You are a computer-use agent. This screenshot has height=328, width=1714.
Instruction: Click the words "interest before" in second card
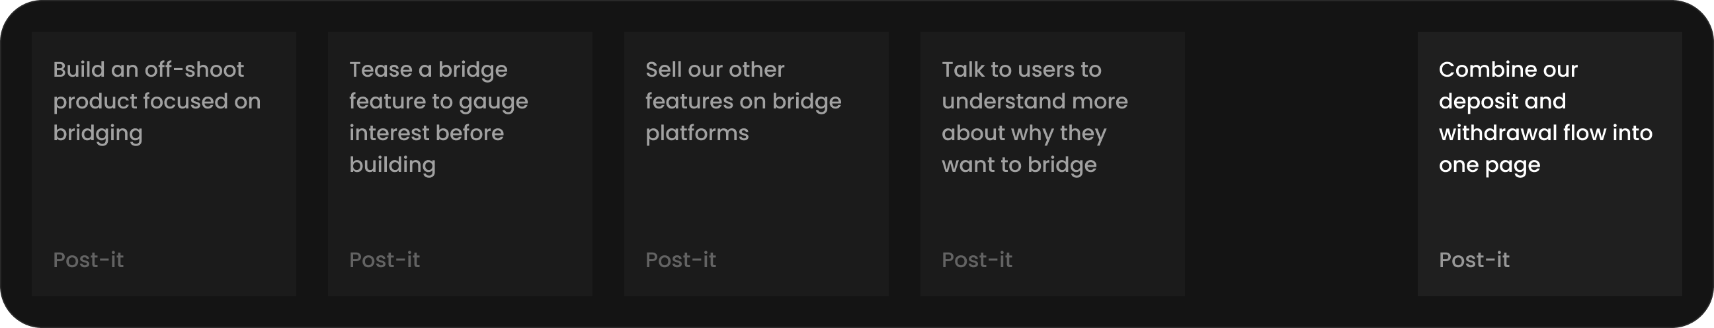tap(427, 133)
